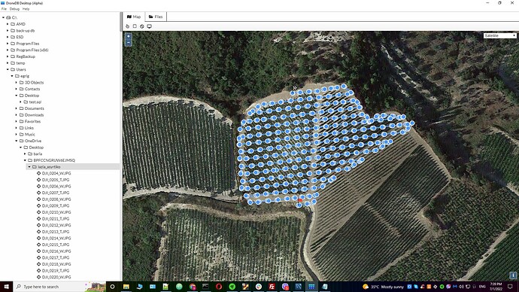
Task: Click the volume speaker tray icon
Action: click(461, 287)
